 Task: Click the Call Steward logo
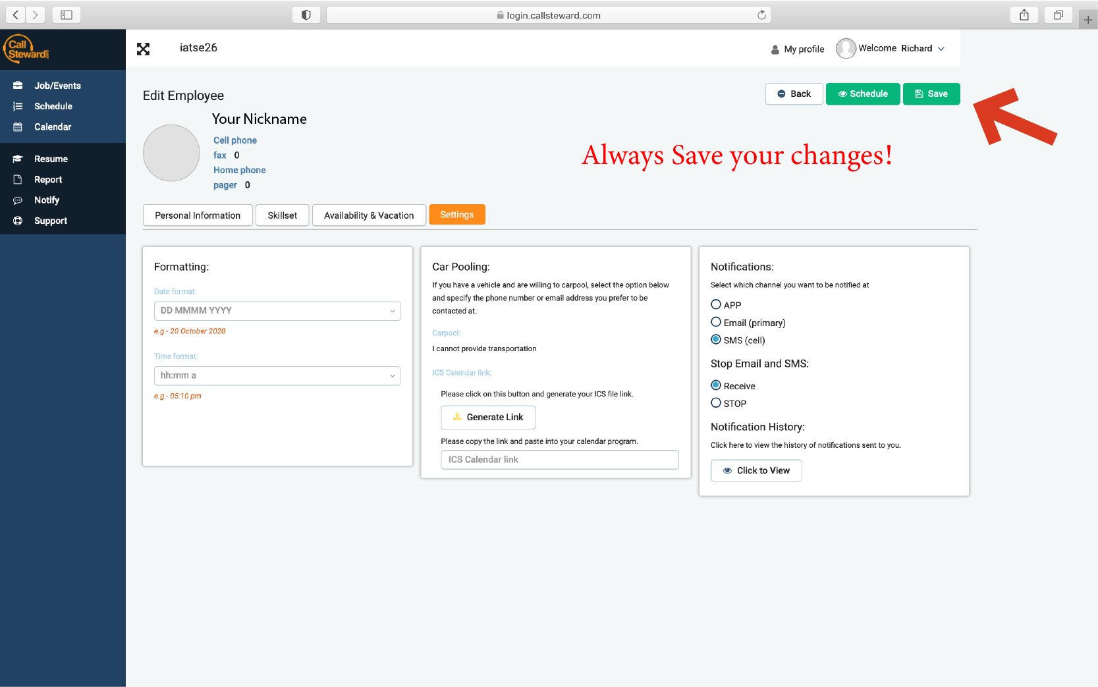coord(26,49)
